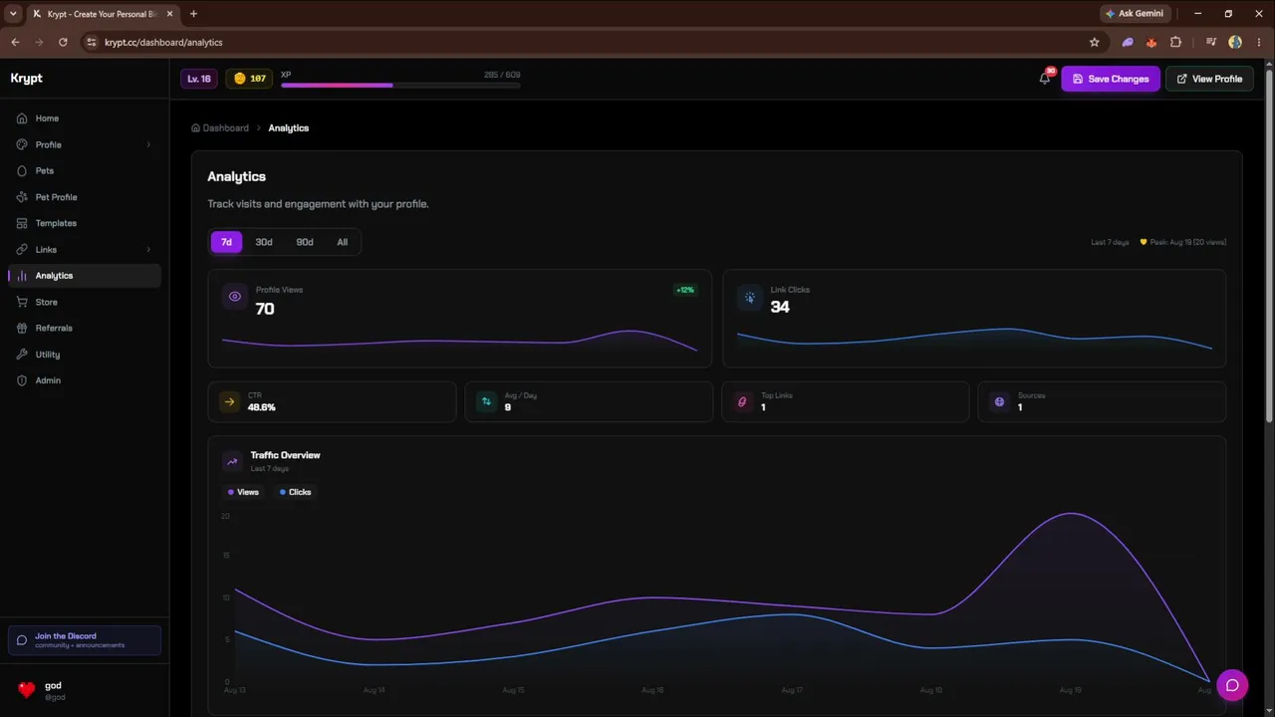Image resolution: width=1275 pixels, height=717 pixels.
Task: Click the CTR arrow icon
Action: pyautogui.click(x=230, y=401)
